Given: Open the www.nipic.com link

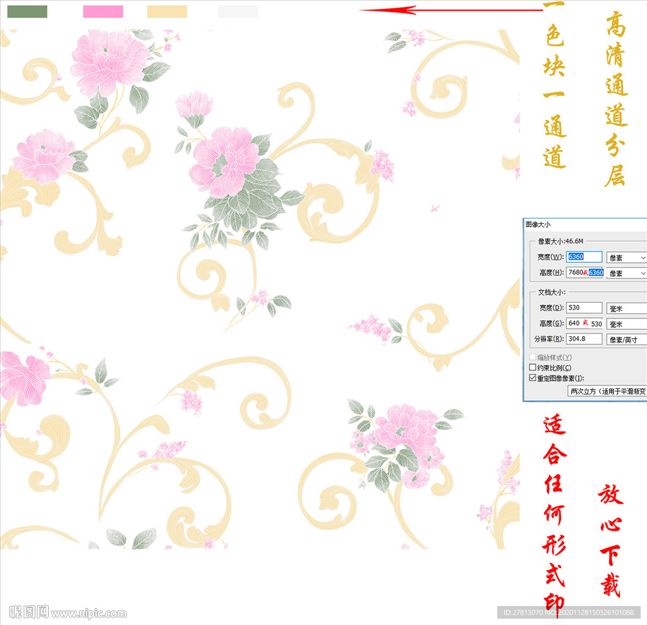Looking at the screenshot, I should coord(89,614).
